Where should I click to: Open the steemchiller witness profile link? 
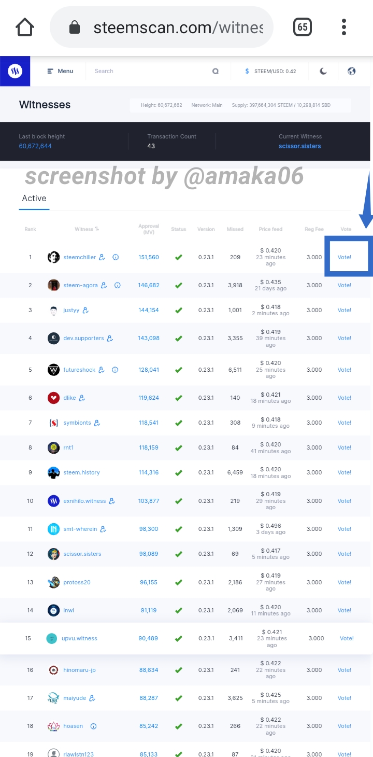pyautogui.click(x=80, y=257)
